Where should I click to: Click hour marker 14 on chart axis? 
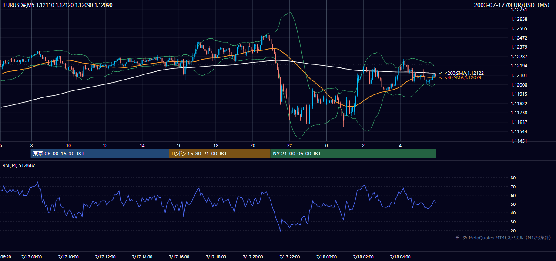[x=142, y=145]
